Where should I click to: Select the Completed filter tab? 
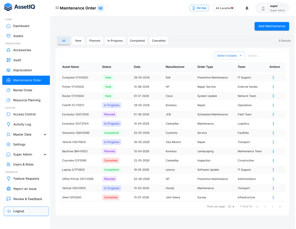point(137,41)
